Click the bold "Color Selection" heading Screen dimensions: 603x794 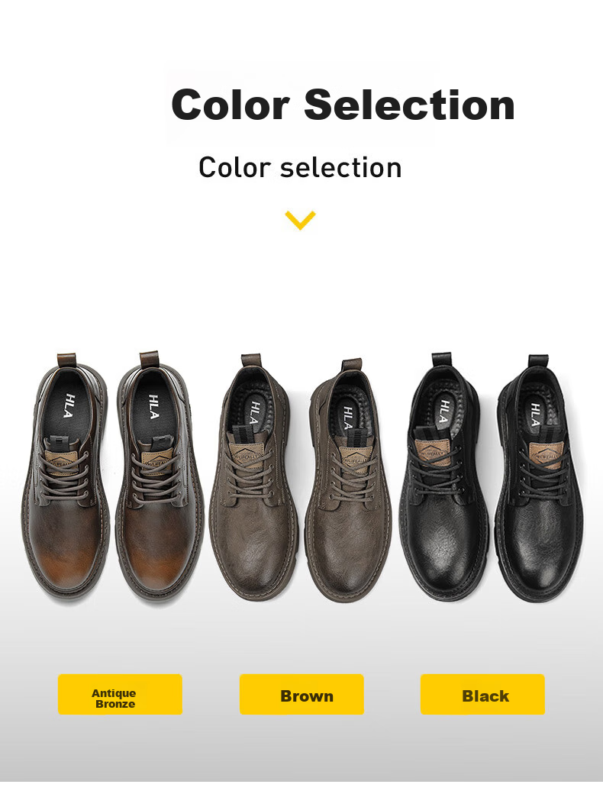343,105
